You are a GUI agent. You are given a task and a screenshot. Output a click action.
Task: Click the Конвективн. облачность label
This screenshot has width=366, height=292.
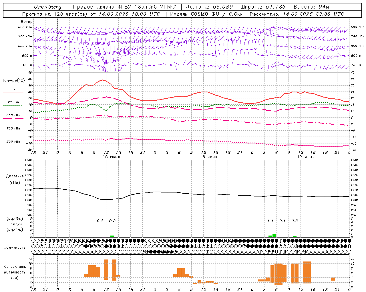pyautogui.click(x=15, y=269)
